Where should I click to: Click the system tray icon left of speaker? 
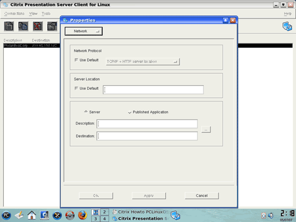(x=264, y=216)
